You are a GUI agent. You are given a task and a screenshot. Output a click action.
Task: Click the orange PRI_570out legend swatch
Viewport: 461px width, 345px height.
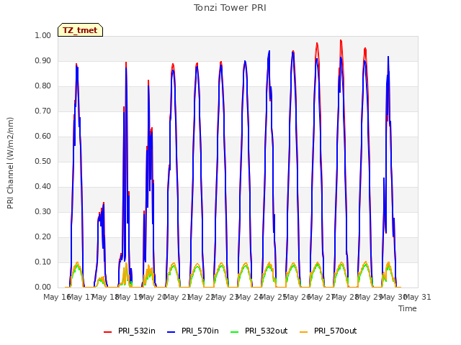pyautogui.click(x=304, y=332)
